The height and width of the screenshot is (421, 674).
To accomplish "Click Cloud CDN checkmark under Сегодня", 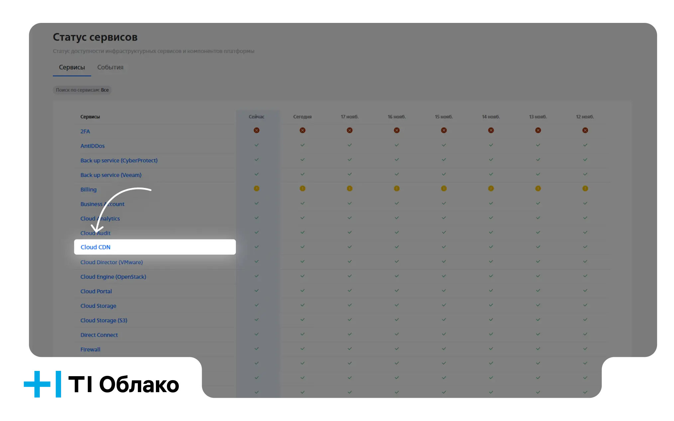I will pyautogui.click(x=302, y=247).
